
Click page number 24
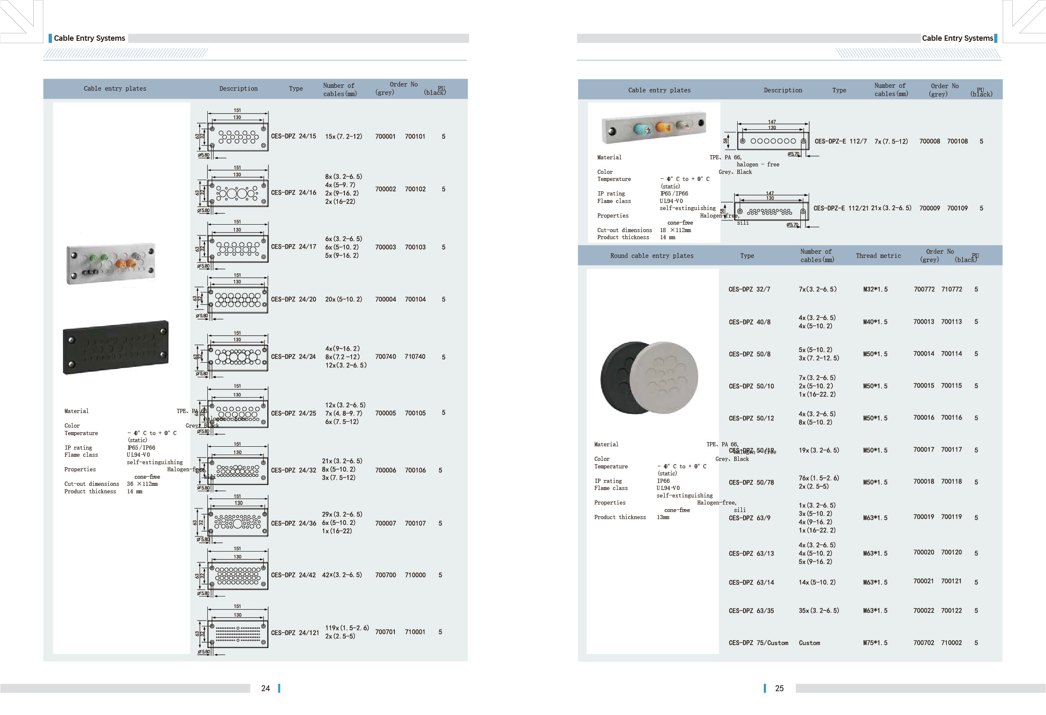pyautogui.click(x=266, y=688)
